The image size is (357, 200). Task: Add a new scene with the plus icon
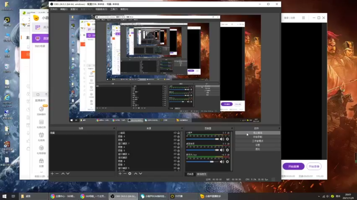pyautogui.click(x=52, y=173)
